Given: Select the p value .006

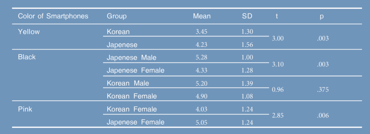Looking at the screenshot, I should (x=323, y=116).
